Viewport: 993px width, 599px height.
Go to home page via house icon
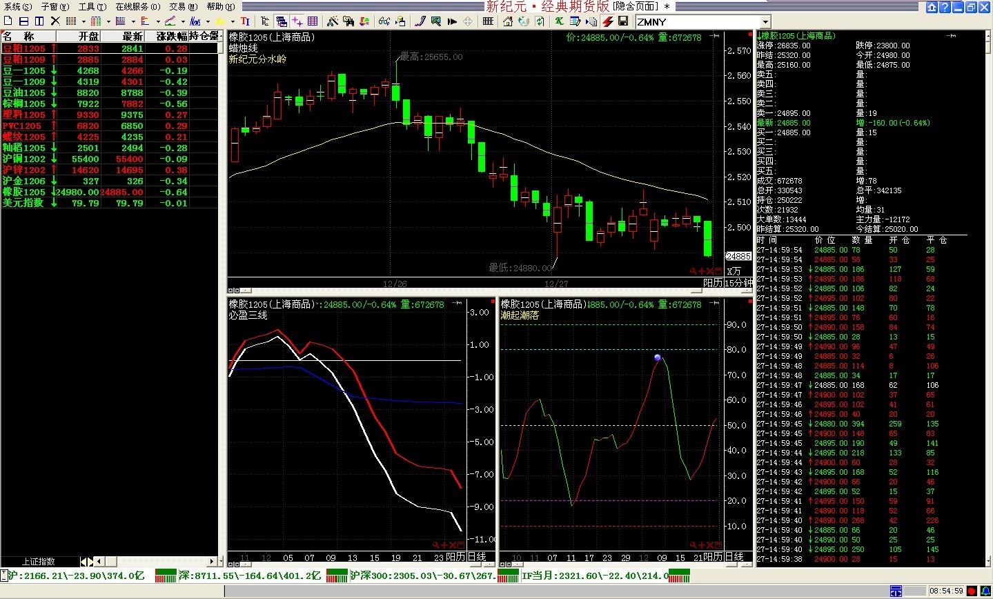click(508, 21)
